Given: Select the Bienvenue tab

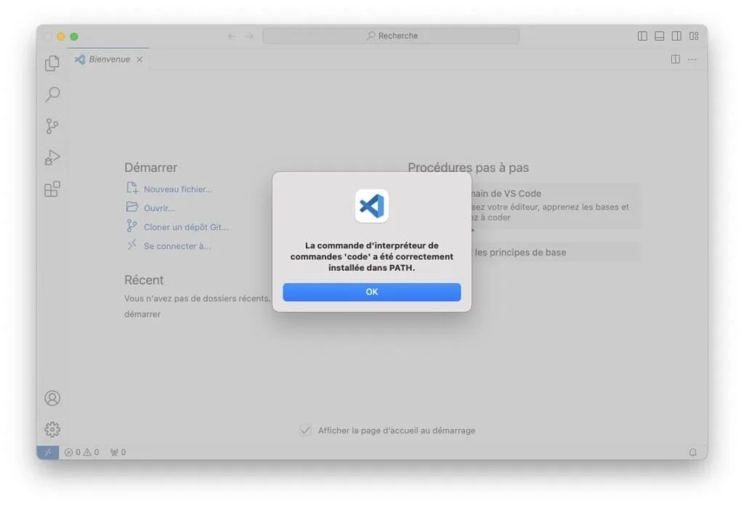Looking at the screenshot, I should pos(109,60).
